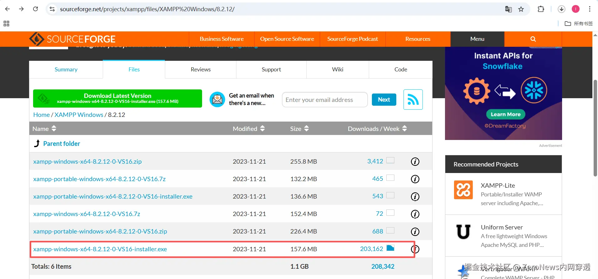Download xampp-windows-x64-8.2.12-0-VS16.7z
This screenshot has width=598, height=279.
[x=86, y=214]
